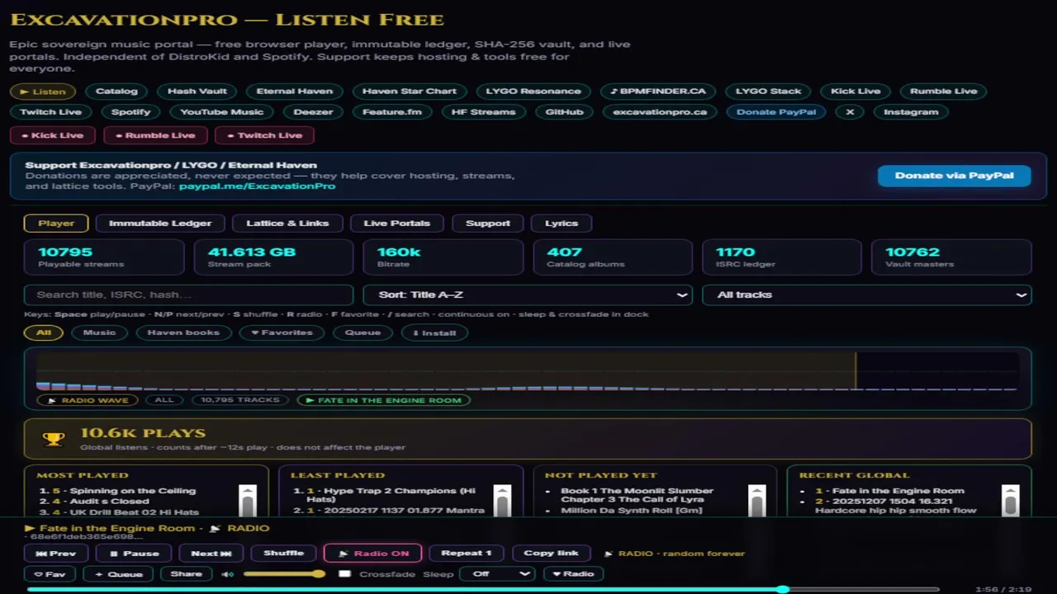Seek on the track progress bar
The height and width of the screenshot is (594, 1057).
483,589
